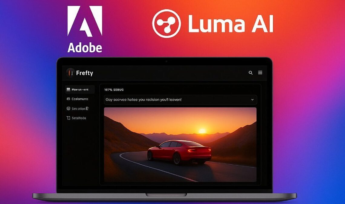
Task: Click the '107% SSBUG' label
Action: [x=114, y=90]
